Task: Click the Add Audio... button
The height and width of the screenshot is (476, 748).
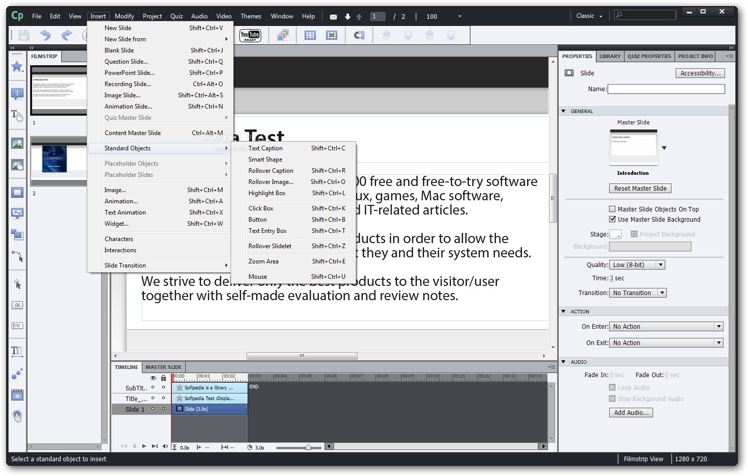Action: pyautogui.click(x=631, y=413)
